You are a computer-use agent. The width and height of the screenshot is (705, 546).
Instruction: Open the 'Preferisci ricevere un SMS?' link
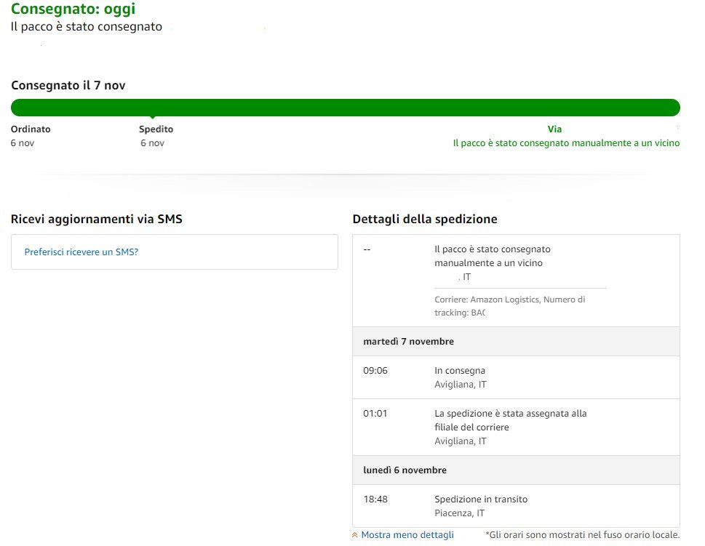click(x=81, y=252)
